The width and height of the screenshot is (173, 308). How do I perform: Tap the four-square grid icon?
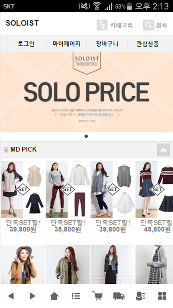[162, 296]
